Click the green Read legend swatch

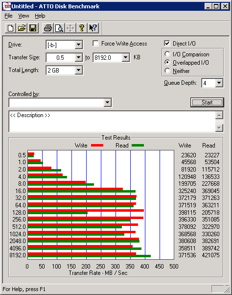[x=138, y=146]
